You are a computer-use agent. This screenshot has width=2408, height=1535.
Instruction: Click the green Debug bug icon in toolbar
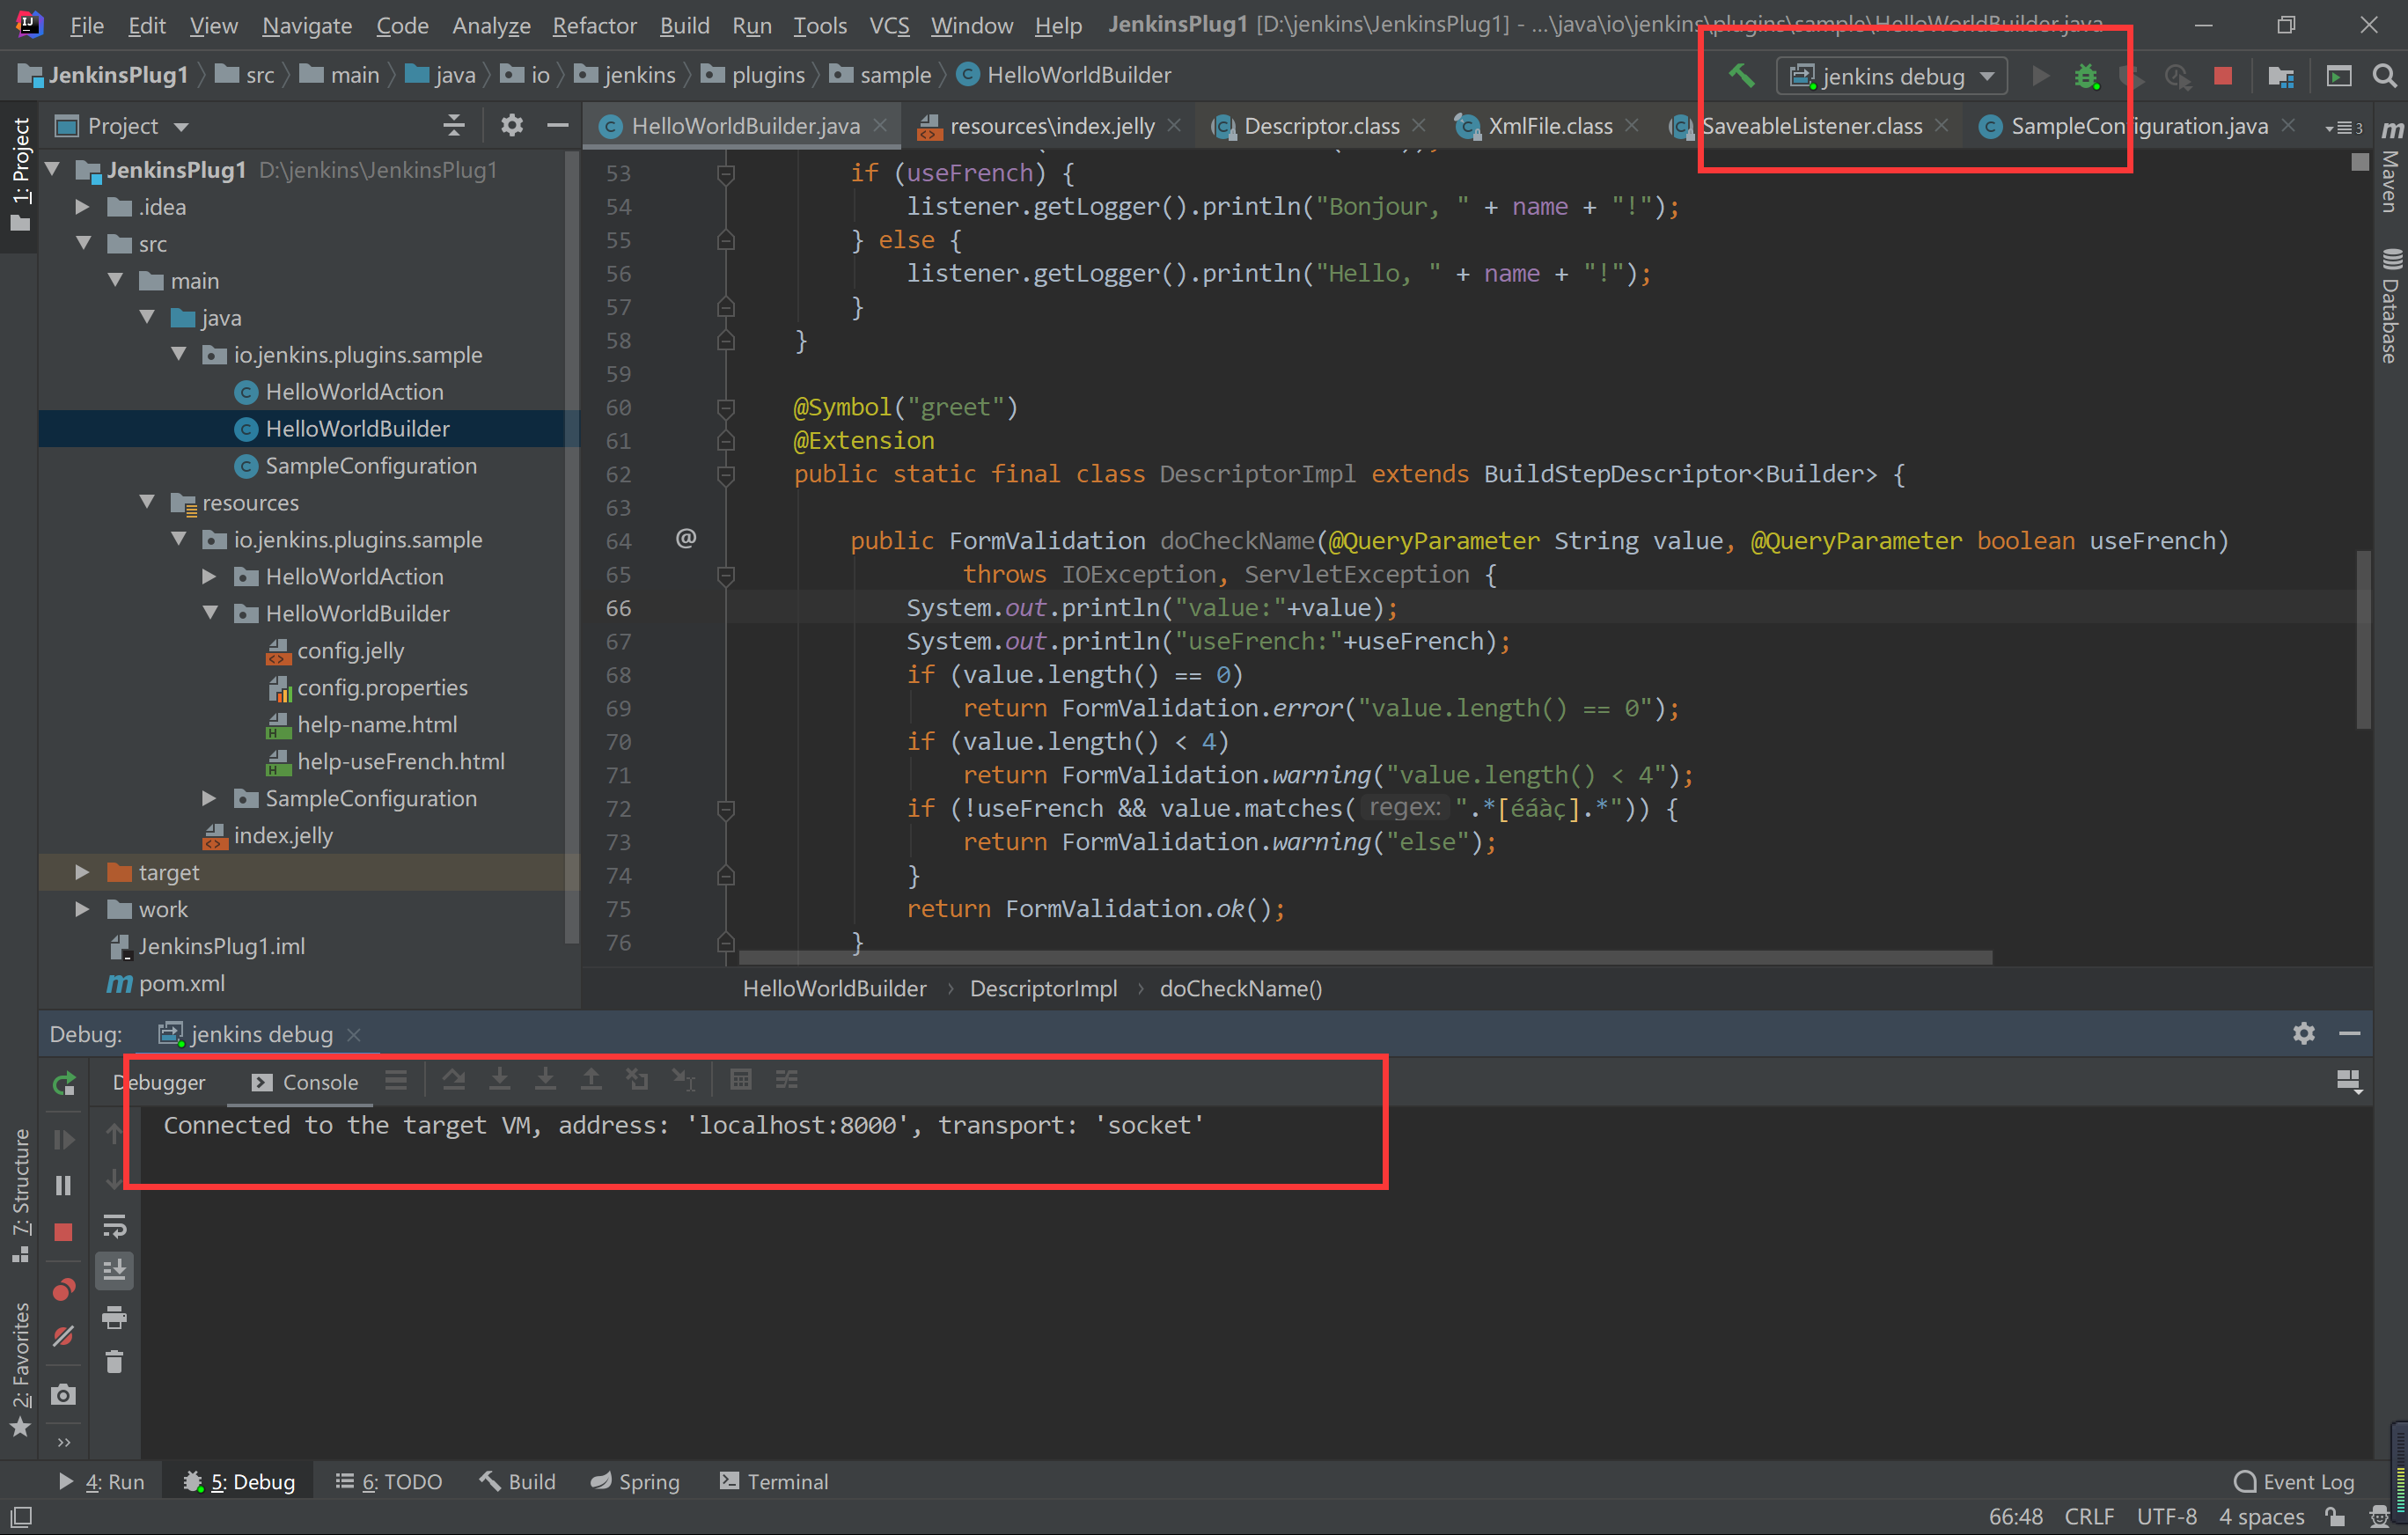(x=2085, y=76)
